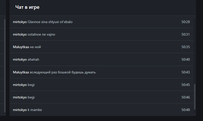Click the left panel scrollbar up arrow
The height and width of the screenshot is (121, 203).
[5, 17]
